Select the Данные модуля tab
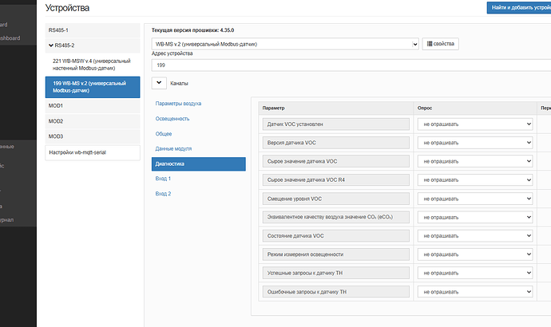The height and width of the screenshot is (327, 551). coord(173,149)
